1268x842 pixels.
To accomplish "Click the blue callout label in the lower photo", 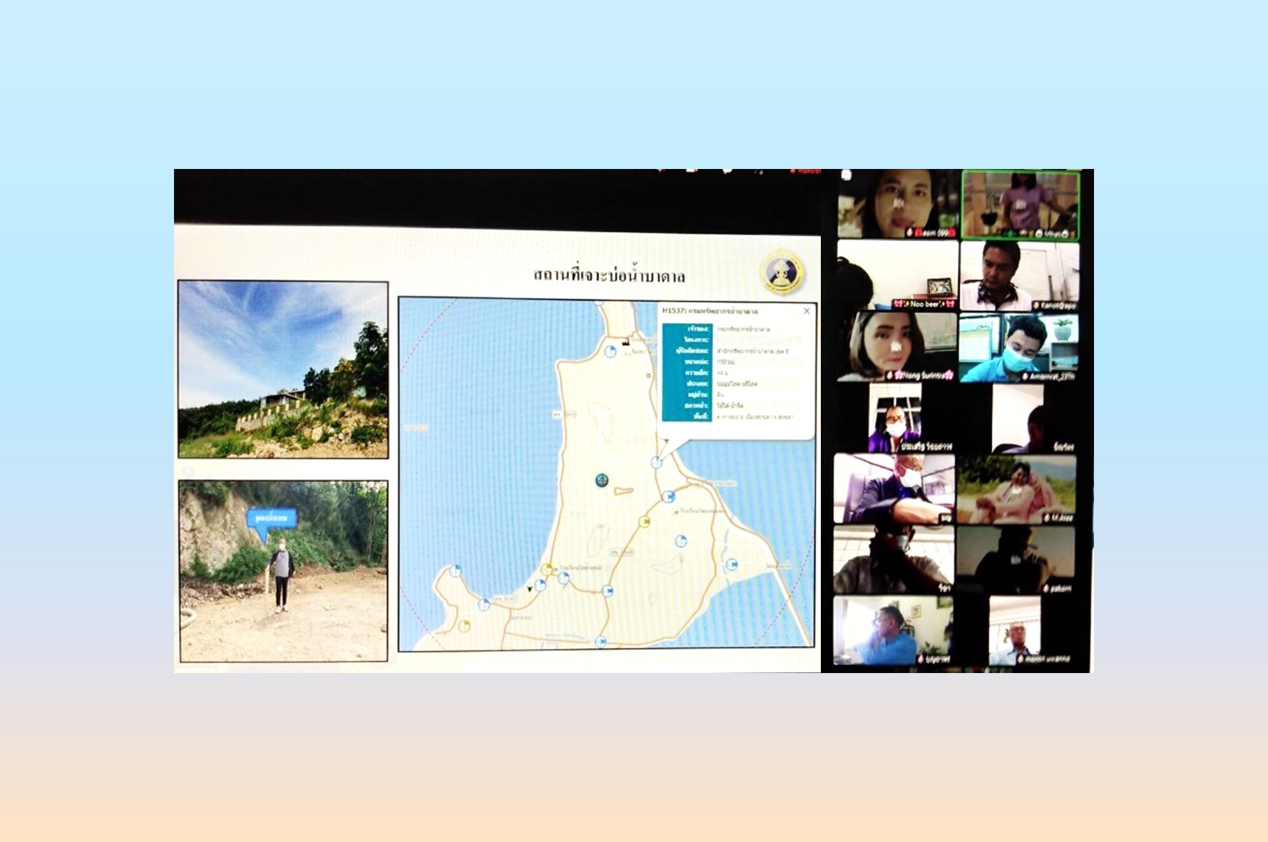I will [271, 518].
